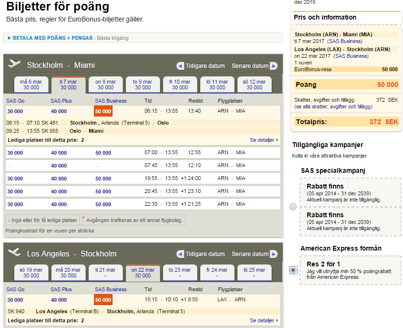
Task: Click the EuroBonus-resa 50 000 line
Action: point(346,69)
